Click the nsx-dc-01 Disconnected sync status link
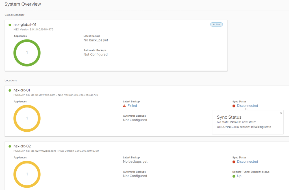The width and height of the screenshot is (289, 190). [x=247, y=106]
